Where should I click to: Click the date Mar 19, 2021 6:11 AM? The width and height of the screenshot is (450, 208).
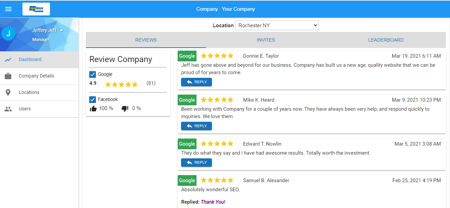[x=416, y=56]
